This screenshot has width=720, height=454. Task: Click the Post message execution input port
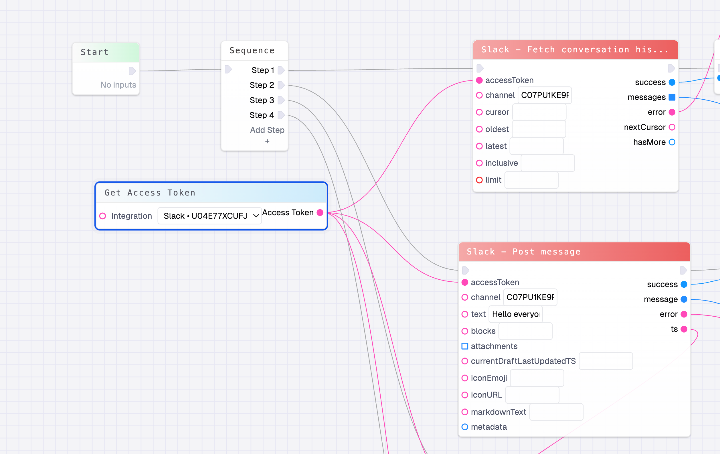(x=466, y=270)
